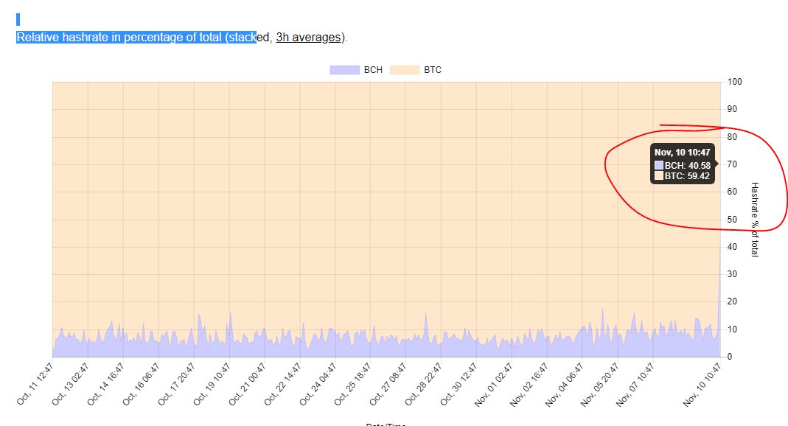Click 'BTC: 59.42' in the tooltip
788x426 pixels.
pyautogui.click(x=687, y=176)
